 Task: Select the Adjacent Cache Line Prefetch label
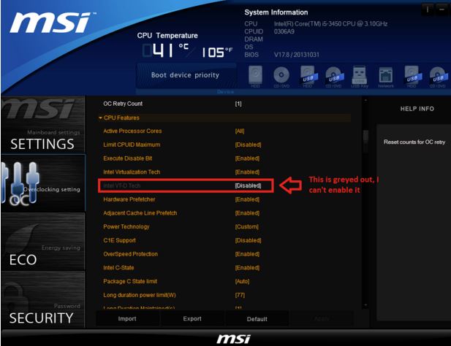[140, 213]
